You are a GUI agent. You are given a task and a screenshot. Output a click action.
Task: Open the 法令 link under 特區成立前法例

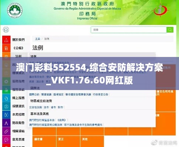point(46,107)
